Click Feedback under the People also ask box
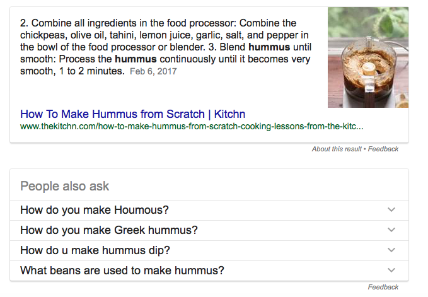 pos(383,287)
